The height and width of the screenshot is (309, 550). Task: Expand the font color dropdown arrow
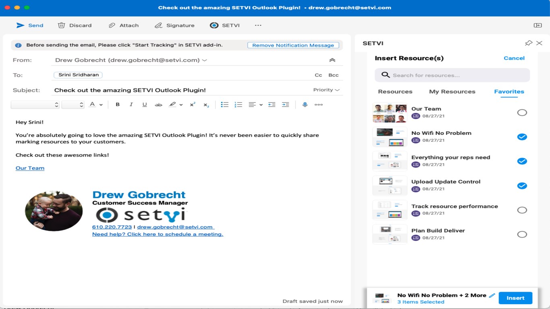point(101,105)
